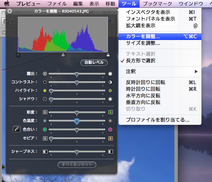Click the midtone histogram handle
212x182 pixels.
tap(63, 55)
